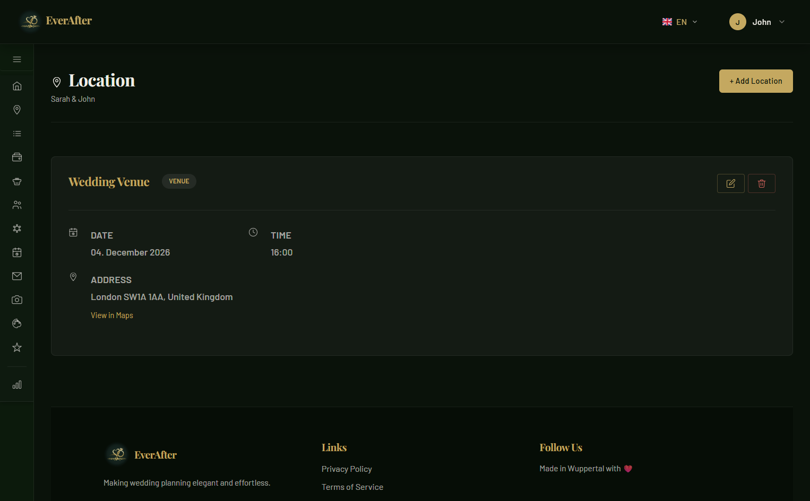Open the home icon in sidebar
The width and height of the screenshot is (810, 501).
17,86
